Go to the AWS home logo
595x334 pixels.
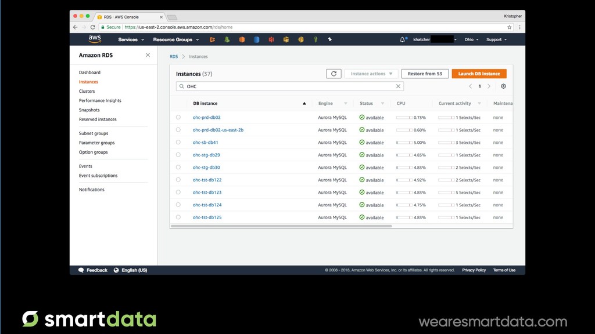tap(95, 39)
